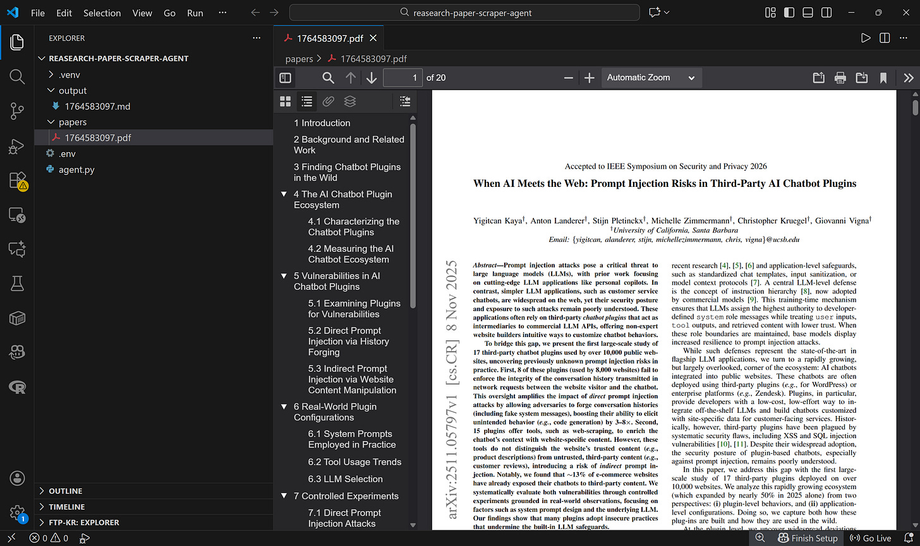Show document attachments in the PDF sidebar
This screenshot has height=546, width=920.
328,101
